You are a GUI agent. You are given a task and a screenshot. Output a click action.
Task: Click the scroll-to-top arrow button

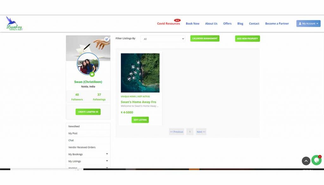(x=306, y=161)
